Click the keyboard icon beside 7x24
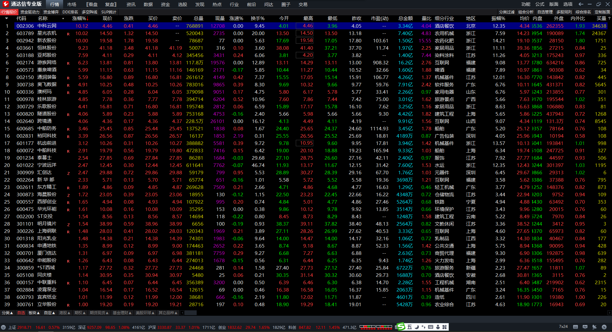The width and height of the screenshot is (612, 332). [575, 327]
